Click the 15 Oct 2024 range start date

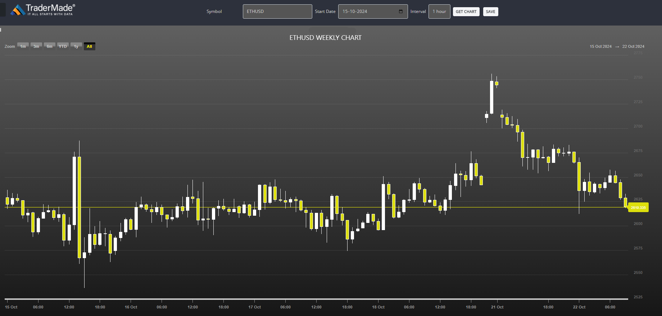(x=600, y=46)
